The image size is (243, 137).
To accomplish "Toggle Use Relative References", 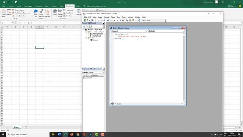I will click(21, 13).
